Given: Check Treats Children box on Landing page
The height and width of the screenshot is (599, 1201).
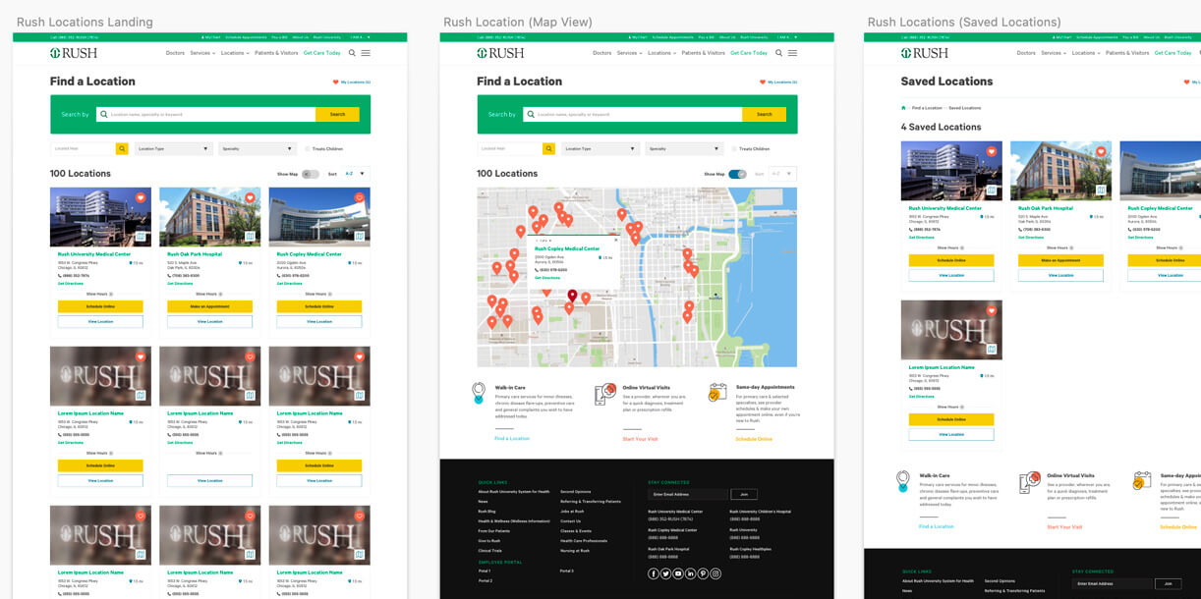Looking at the screenshot, I should (x=306, y=149).
